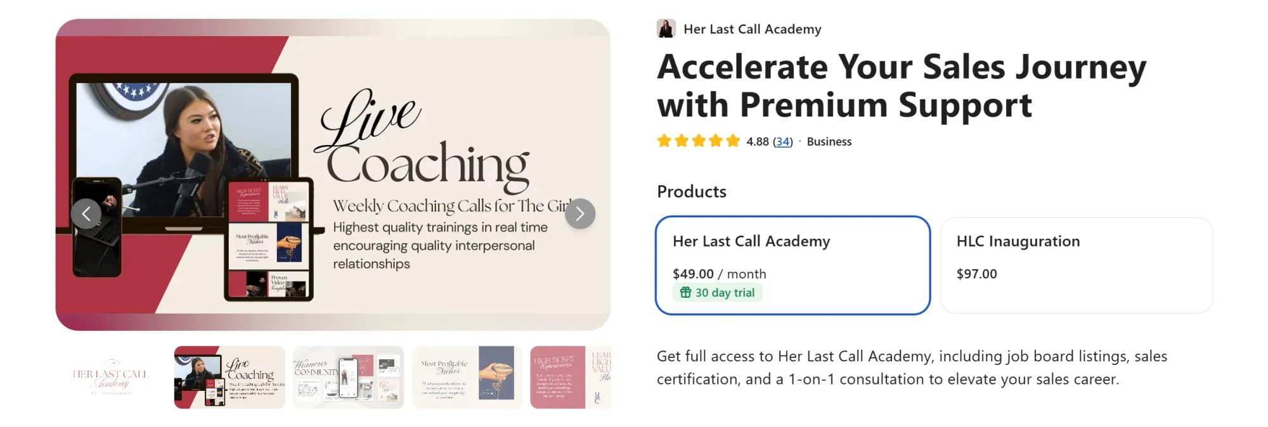Click the next slide arrow on carousel
Screen dimensions: 1268x427
(579, 213)
